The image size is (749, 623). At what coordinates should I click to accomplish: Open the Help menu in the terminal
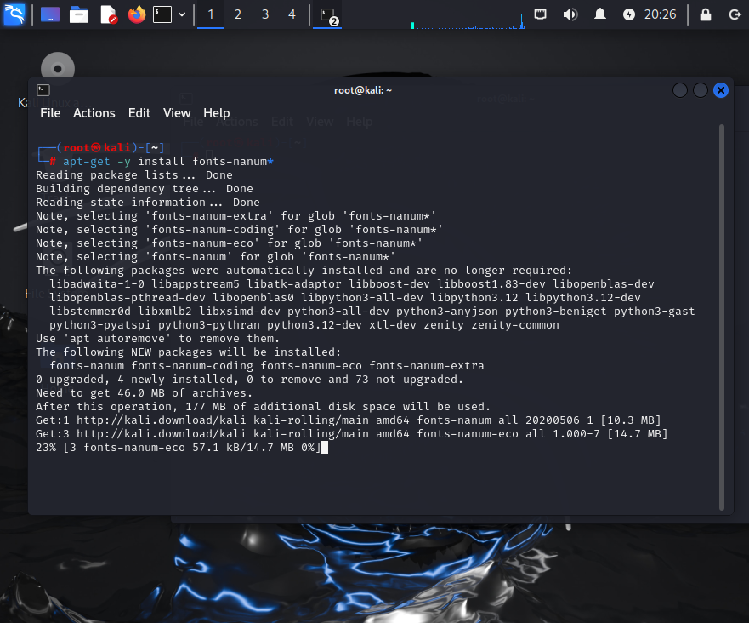pyautogui.click(x=217, y=113)
